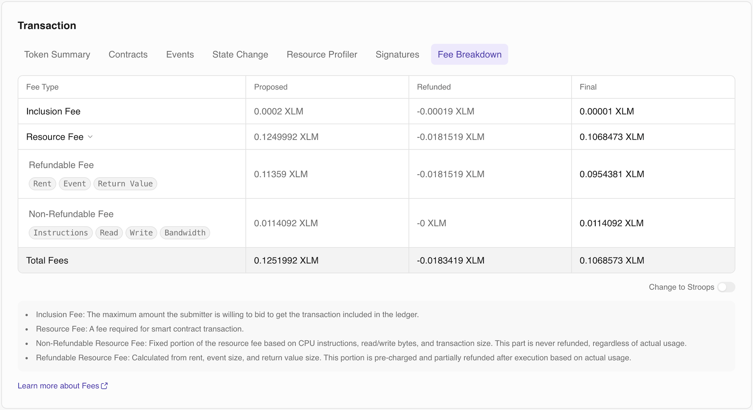Screen dimensions: 753x410
Task: Open Learn more about Fees
Action: tap(58, 386)
